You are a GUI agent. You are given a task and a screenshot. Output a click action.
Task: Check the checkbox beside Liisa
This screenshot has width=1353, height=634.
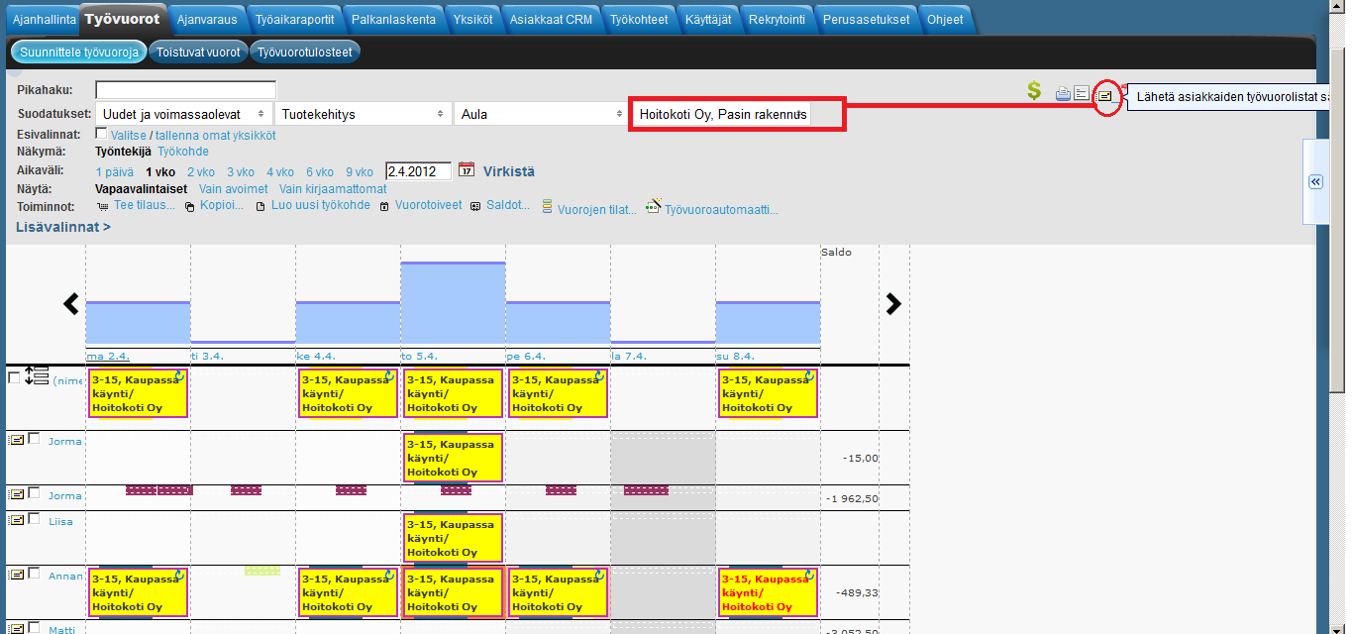35,520
